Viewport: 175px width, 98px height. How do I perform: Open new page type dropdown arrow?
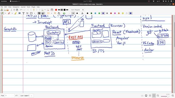(45, 10)
